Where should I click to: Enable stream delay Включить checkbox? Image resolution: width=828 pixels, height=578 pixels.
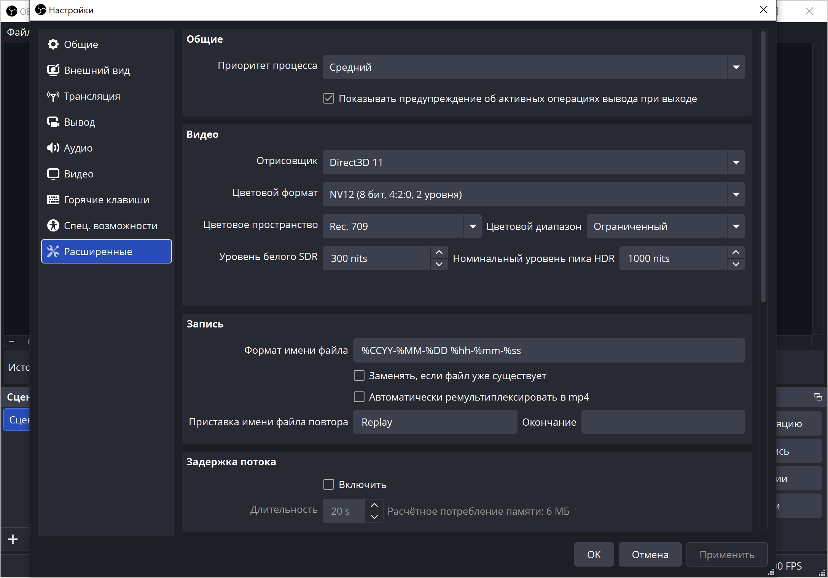pos(329,485)
